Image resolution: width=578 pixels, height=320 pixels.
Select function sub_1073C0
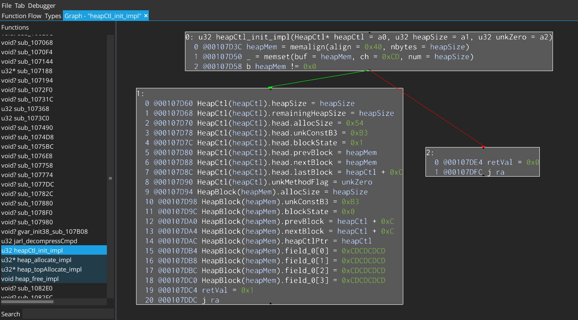[25, 118]
